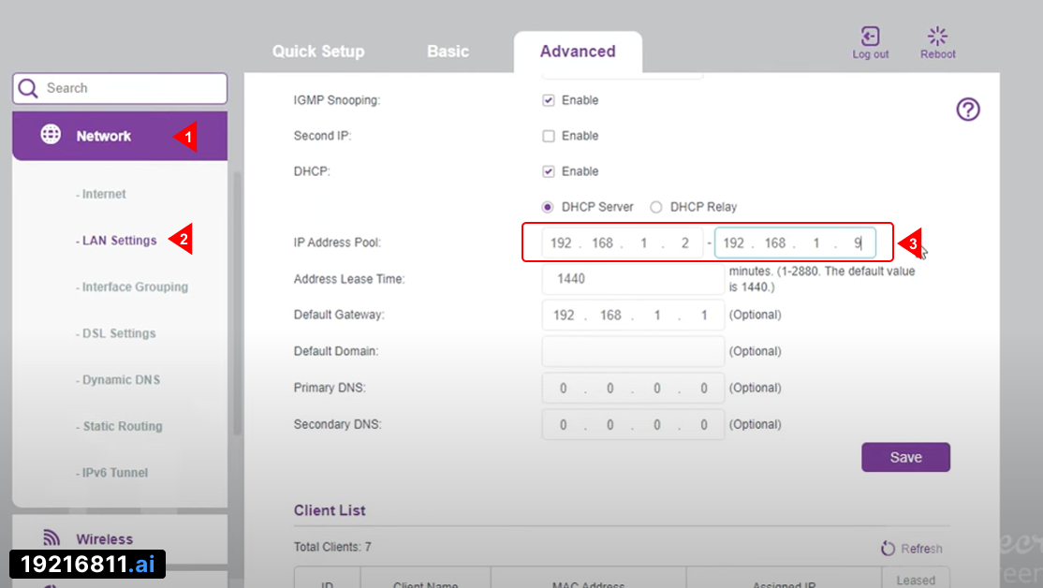Switch to the Quick Setup tab

point(318,51)
